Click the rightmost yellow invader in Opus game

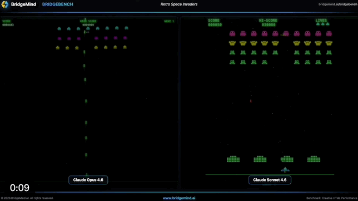[x=125, y=47]
